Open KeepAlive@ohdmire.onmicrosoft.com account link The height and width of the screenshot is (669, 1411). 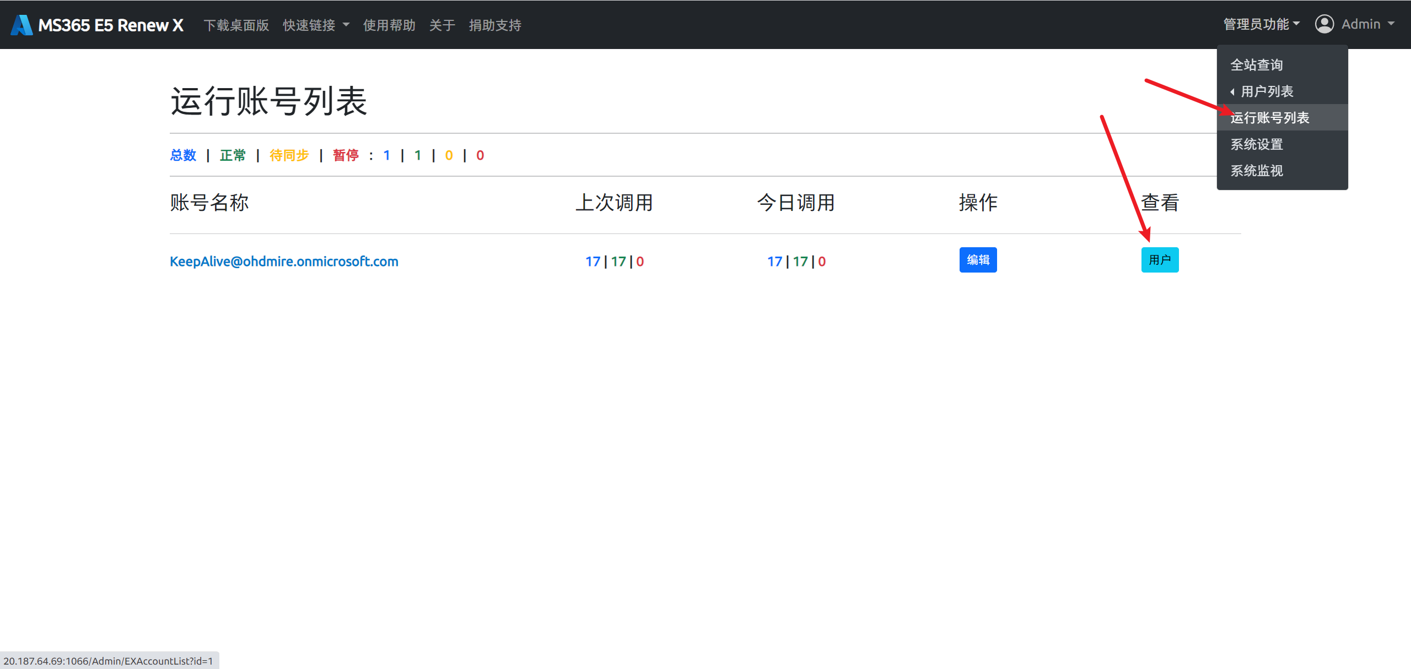[284, 261]
